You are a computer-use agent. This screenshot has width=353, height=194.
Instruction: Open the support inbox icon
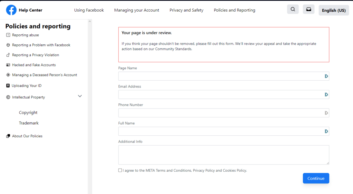click(309, 9)
